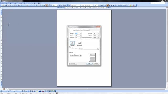The image size is (168, 94).
Task: Open the Обычный style dropdown
Action: (80, 5)
